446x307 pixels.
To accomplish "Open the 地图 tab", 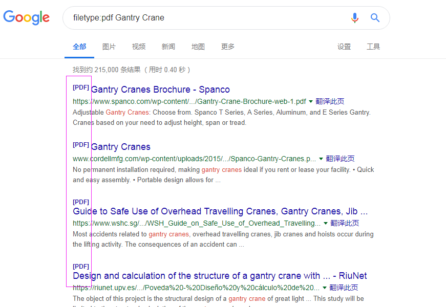I will (x=198, y=47).
